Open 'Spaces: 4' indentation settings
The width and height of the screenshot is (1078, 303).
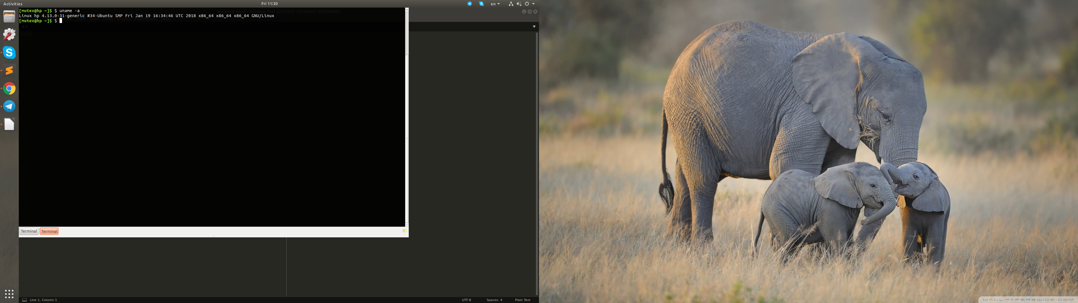coord(494,300)
